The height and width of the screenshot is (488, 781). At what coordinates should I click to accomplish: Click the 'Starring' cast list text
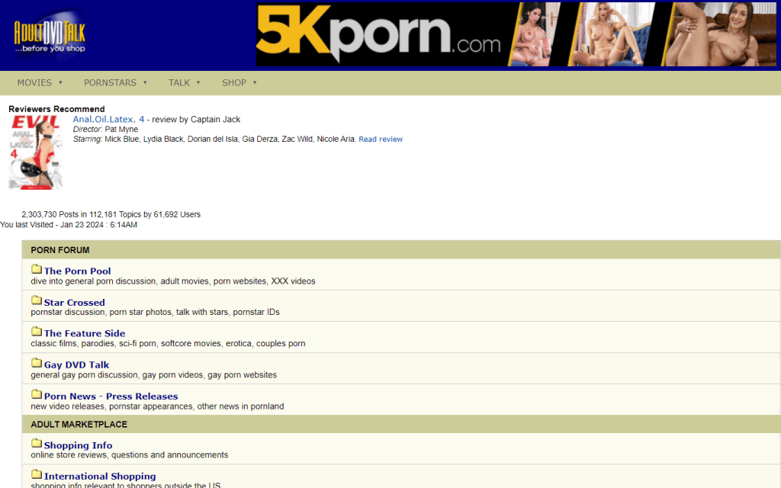(x=214, y=140)
